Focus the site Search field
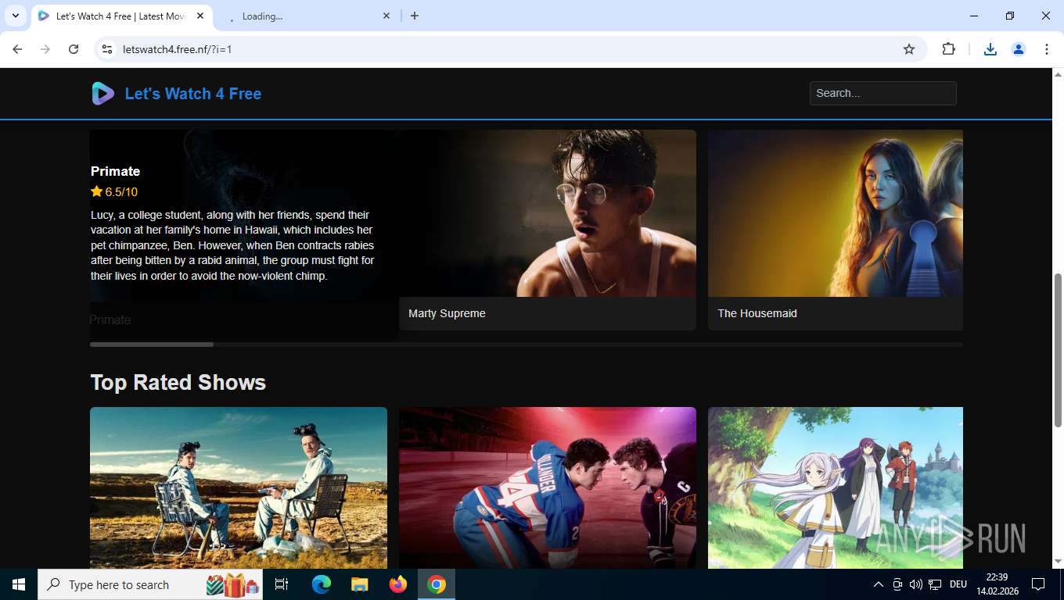 click(x=882, y=93)
